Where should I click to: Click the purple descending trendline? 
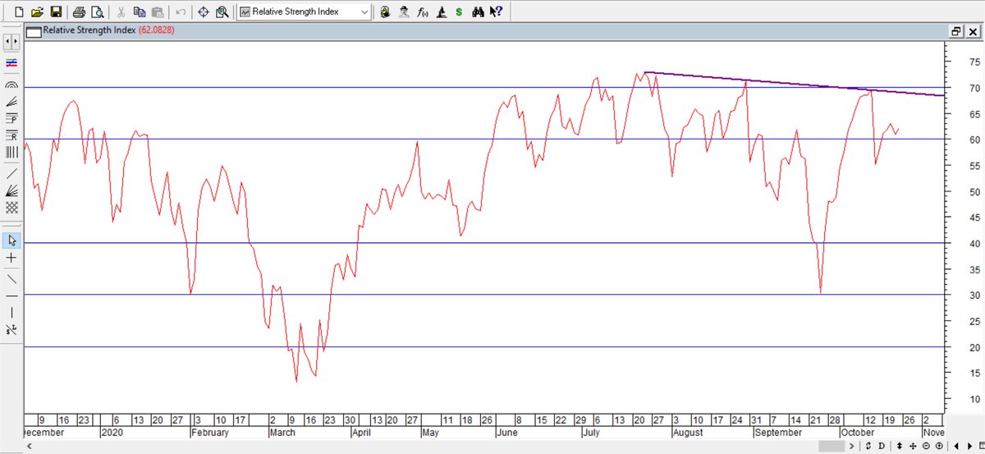coord(795,84)
